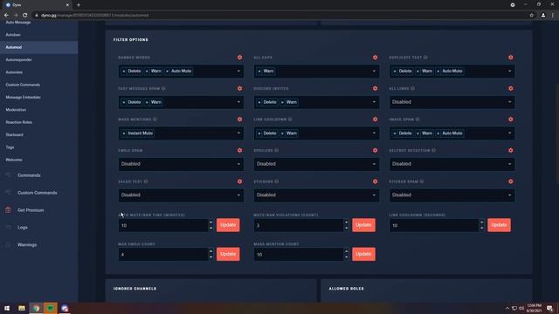Update the Auto Mute/Ban Time value

(x=228, y=225)
